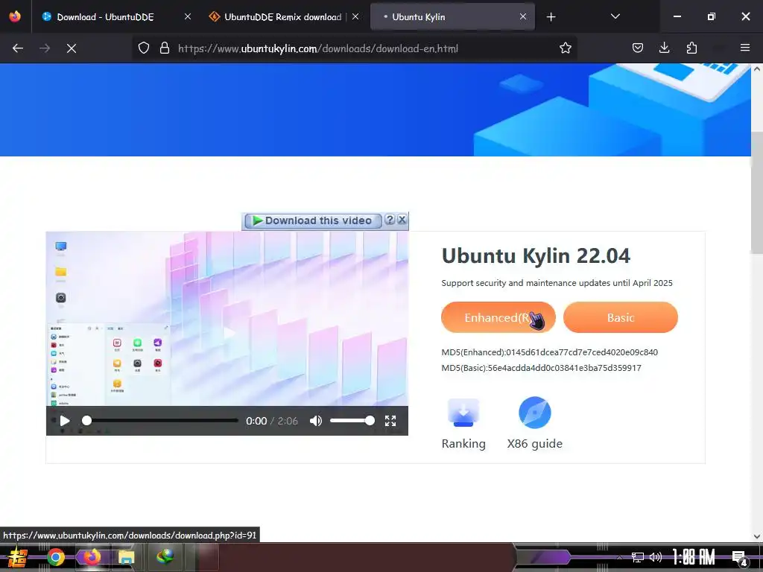Close the Ubuntu Kylin tab

(x=522, y=17)
